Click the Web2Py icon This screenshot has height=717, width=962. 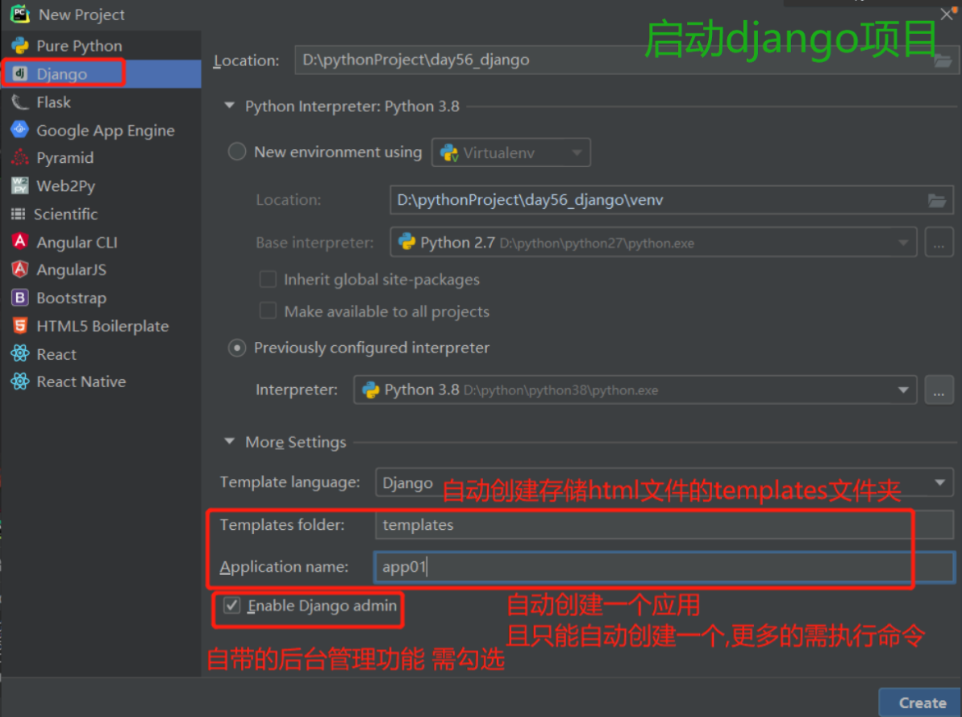point(19,186)
